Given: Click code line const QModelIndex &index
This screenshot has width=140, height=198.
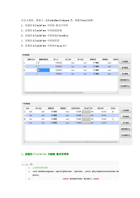Looking at the screenshot, I should point(81,179).
